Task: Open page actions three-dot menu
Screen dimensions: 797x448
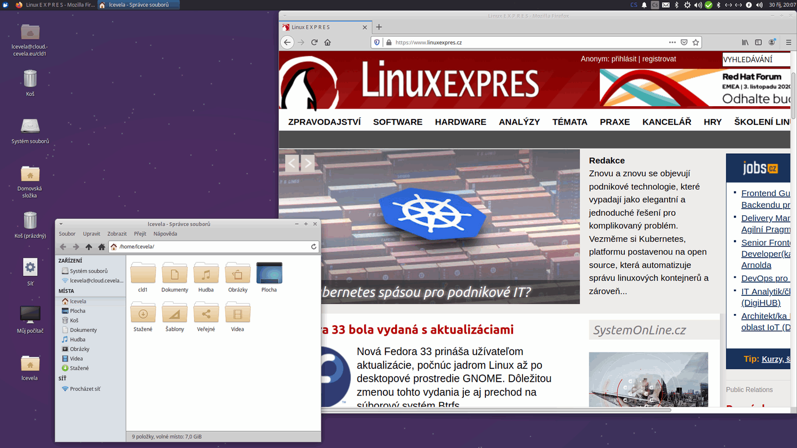Action: (672, 42)
